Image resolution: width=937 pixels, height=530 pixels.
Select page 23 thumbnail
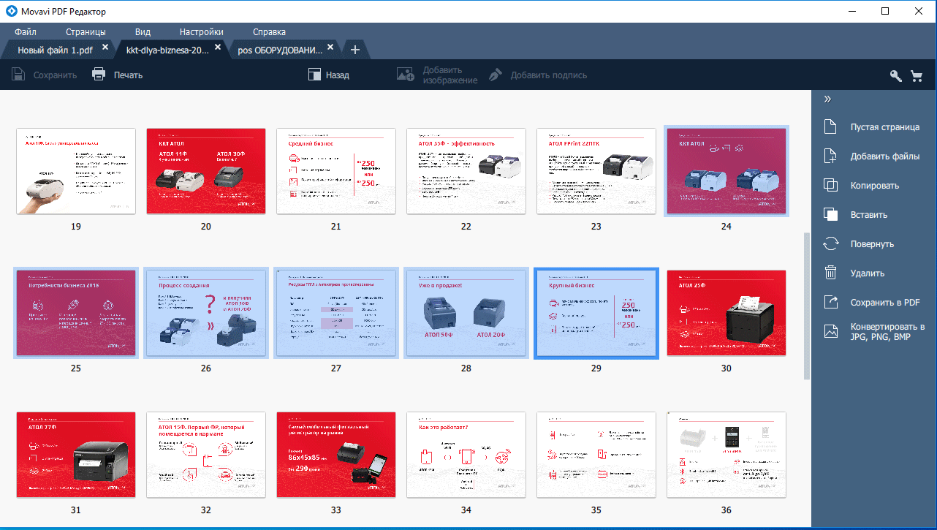pos(596,171)
